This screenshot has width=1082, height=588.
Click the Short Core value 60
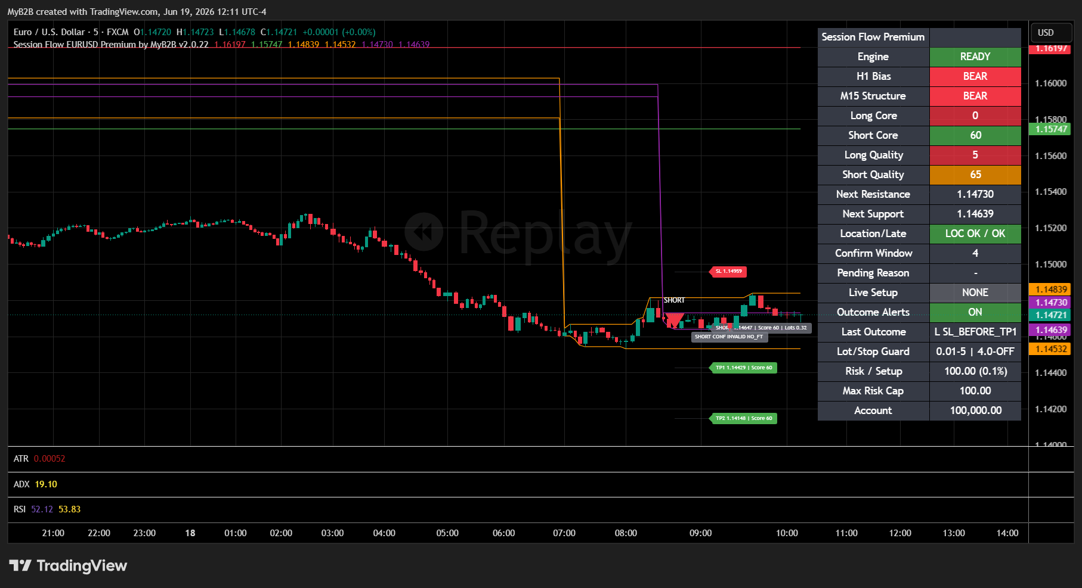(x=975, y=135)
